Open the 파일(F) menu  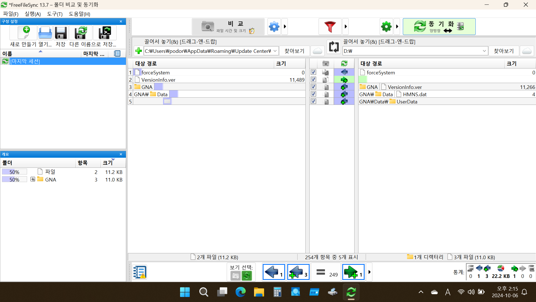pos(11,14)
